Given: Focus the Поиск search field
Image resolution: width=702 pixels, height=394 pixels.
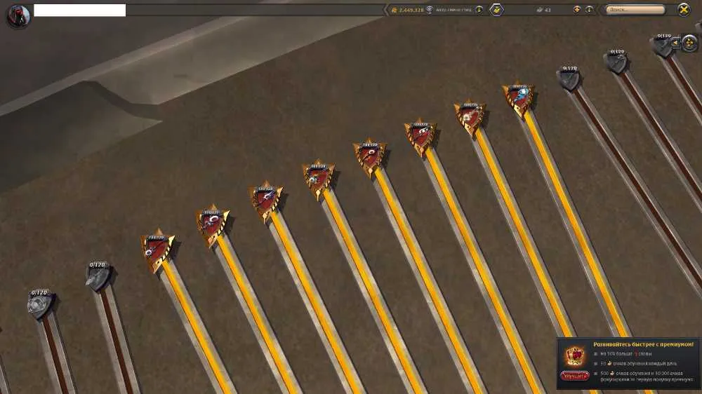Looking at the screenshot, I should click(635, 9).
